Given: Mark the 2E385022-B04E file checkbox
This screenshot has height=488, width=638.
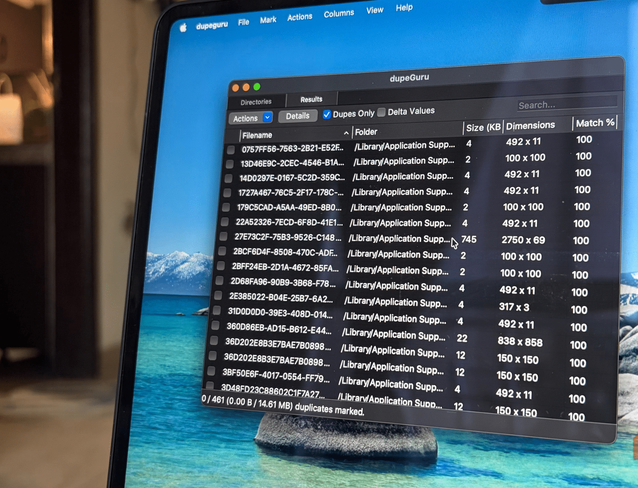Looking at the screenshot, I should tap(218, 295).
